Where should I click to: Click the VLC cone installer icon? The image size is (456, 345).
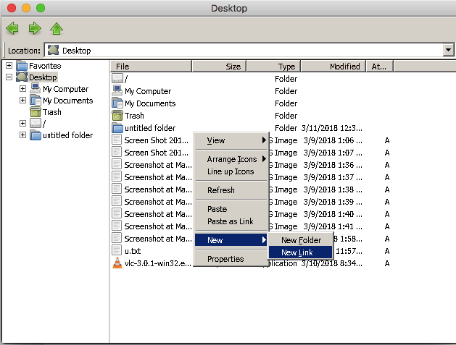[x=117, y=263]
